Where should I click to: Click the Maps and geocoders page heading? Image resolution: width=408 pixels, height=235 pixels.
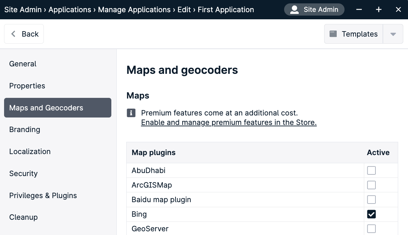(x=182, y=70)
